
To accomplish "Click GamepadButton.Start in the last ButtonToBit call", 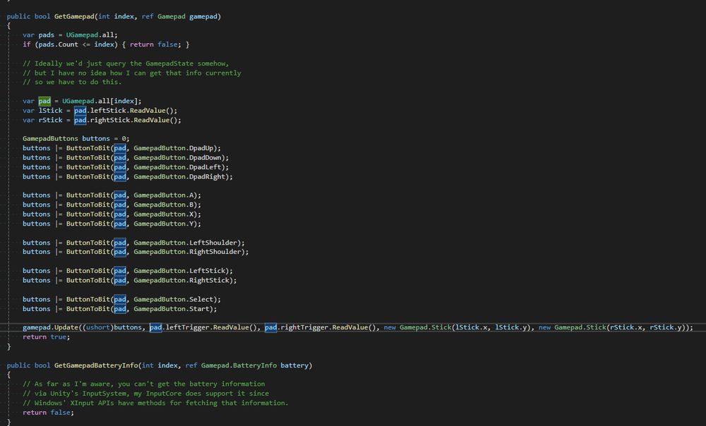I will 173,308.
